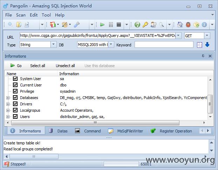Pin the Informations panel
The image size is (218, 170).
203,56
